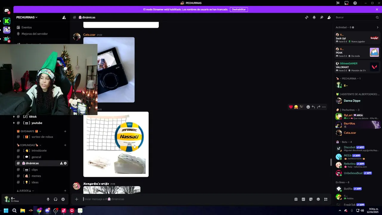
Task: Open notification settings bell icon
Action: 314,17
